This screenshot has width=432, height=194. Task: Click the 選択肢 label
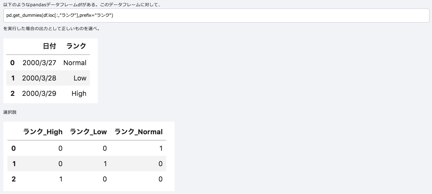(10, 112)
